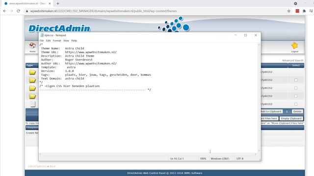Click the Select column header
The image size is (314, 176).
pyautogui.click(x=296, y=66)
